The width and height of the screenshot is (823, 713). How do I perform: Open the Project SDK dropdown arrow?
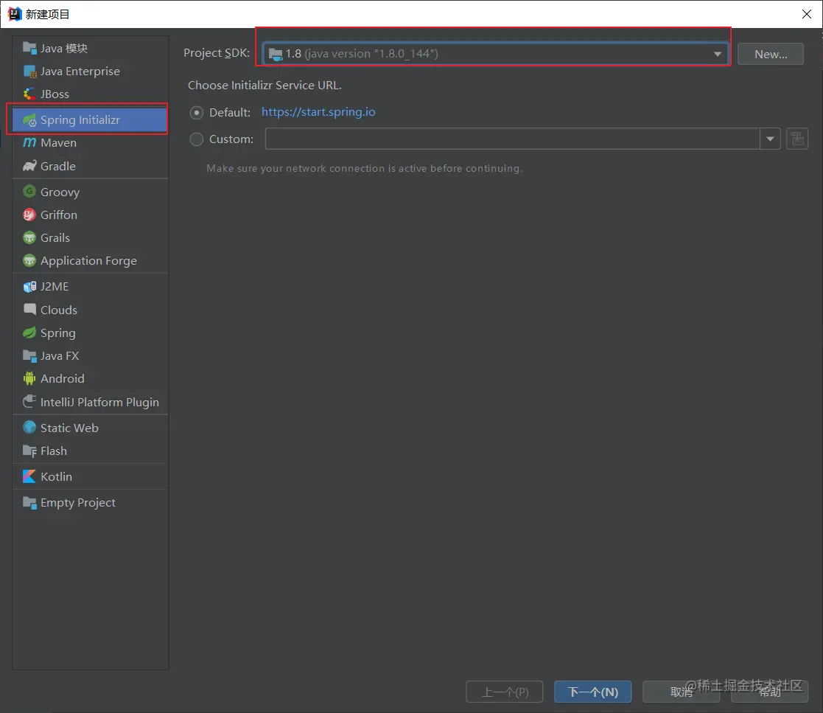(717, 54)
